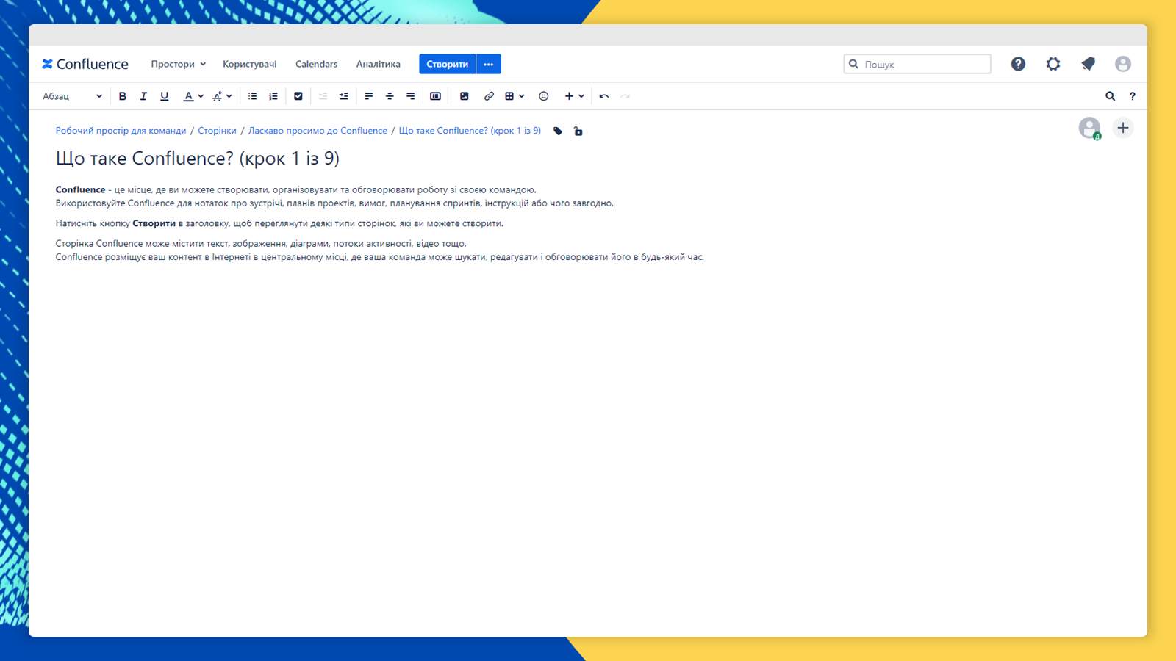
Task: Insert an emoticon
Action: pyautogui.click(x=544, y=96)
